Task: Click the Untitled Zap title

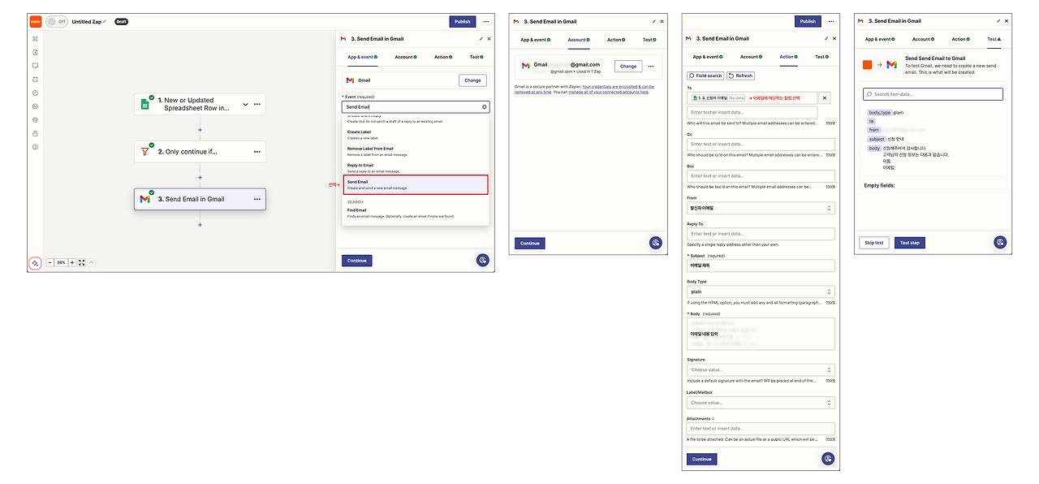Action: click(87, 22)
